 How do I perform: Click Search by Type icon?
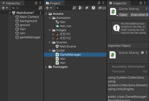[x=80, y=8]
